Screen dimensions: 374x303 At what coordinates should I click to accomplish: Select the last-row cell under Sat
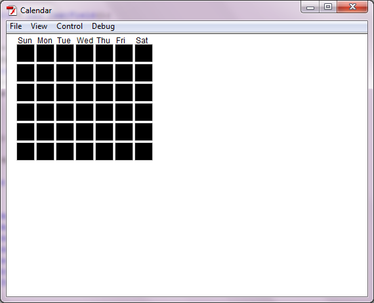pyautogui.click(x=144, y=151)
